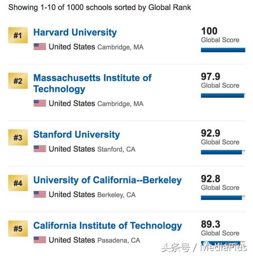Image resolution: width=253 pixels, height=256 pixels.
Task: Click the #2 rank badge
Action: tap(18, 81)
